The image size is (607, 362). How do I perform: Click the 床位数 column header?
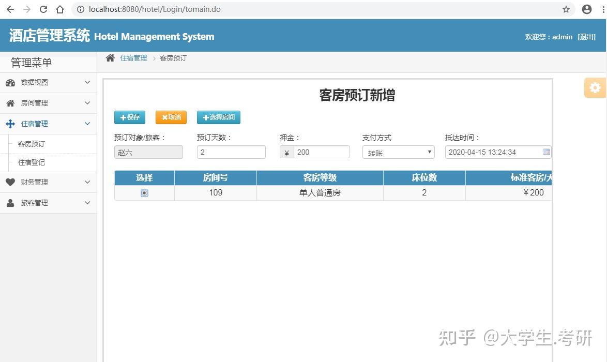[424, 178]
